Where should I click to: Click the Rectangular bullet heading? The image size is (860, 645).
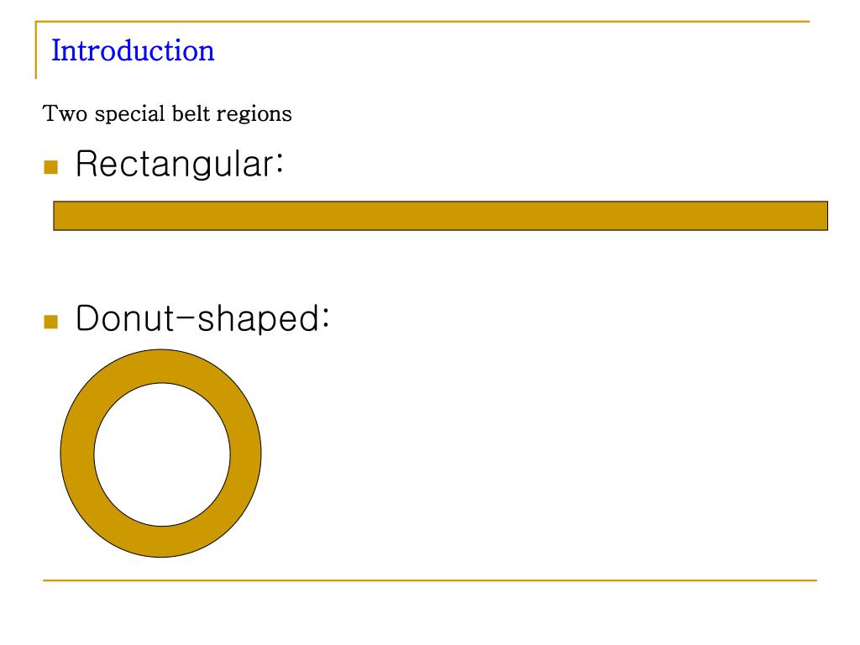click(180, 164)
